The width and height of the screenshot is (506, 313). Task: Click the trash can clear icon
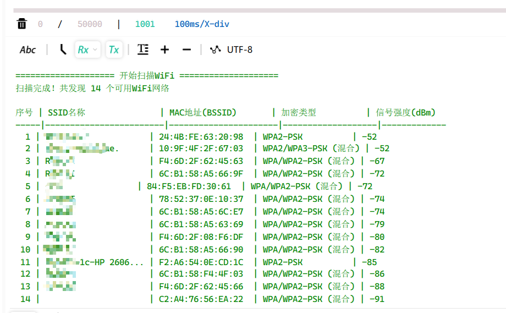22,24
